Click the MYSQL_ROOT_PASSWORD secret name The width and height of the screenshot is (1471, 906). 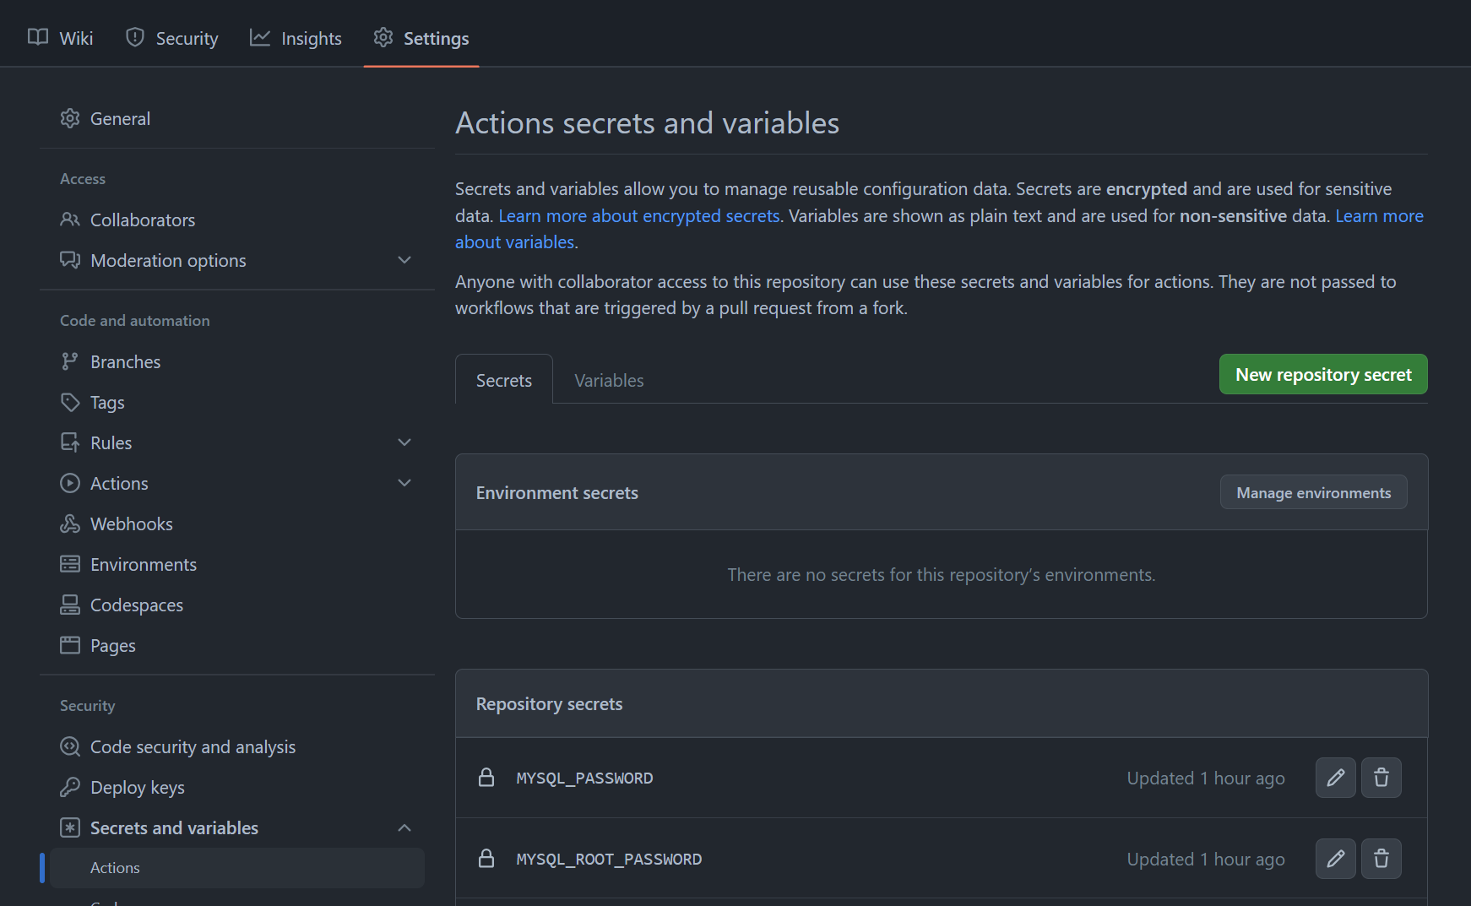coord(609,860)
